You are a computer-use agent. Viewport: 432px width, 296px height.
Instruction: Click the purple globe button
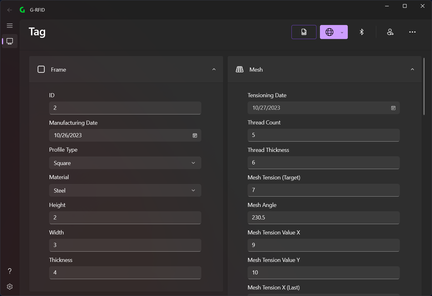[x=329, y=32]
